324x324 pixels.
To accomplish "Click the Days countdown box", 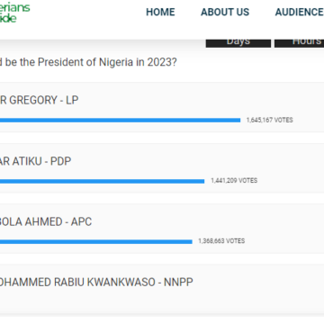I will (238, 42).
